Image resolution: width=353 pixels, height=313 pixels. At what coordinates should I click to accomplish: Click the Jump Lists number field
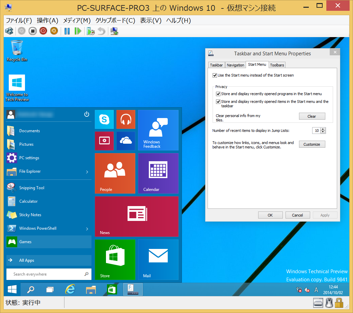316,131
